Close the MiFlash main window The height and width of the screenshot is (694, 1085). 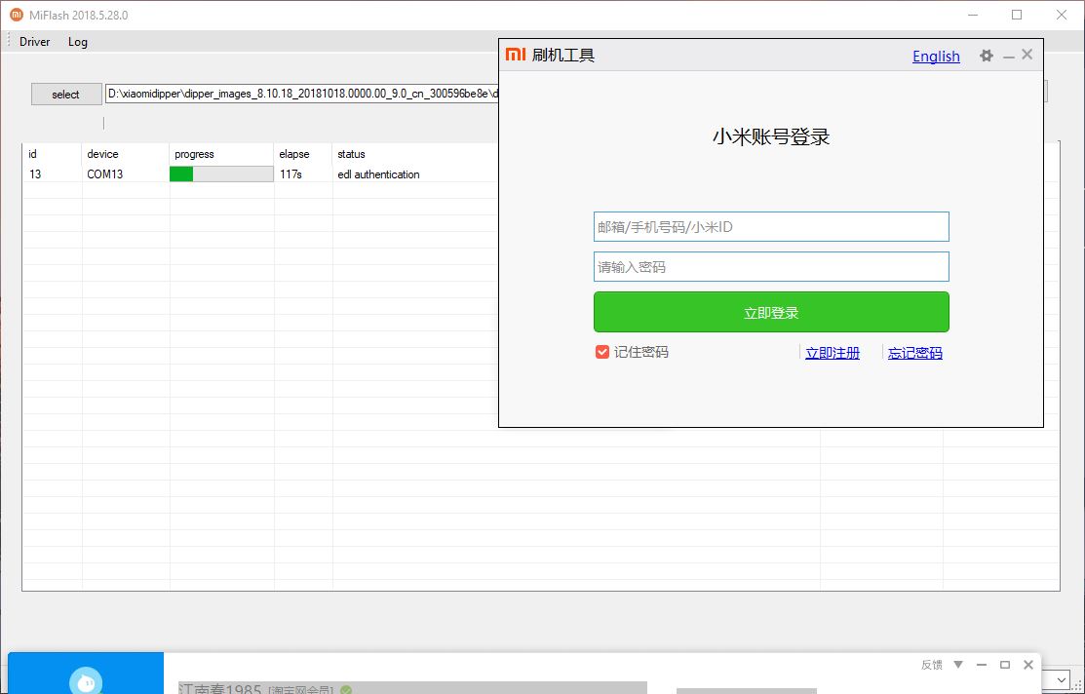(x=1062, y=15)
